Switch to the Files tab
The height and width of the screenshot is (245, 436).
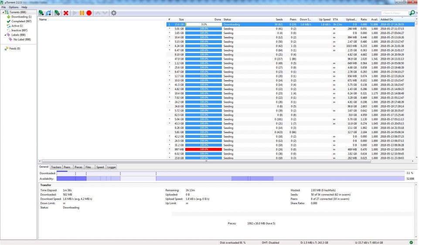tap(89, 167)
